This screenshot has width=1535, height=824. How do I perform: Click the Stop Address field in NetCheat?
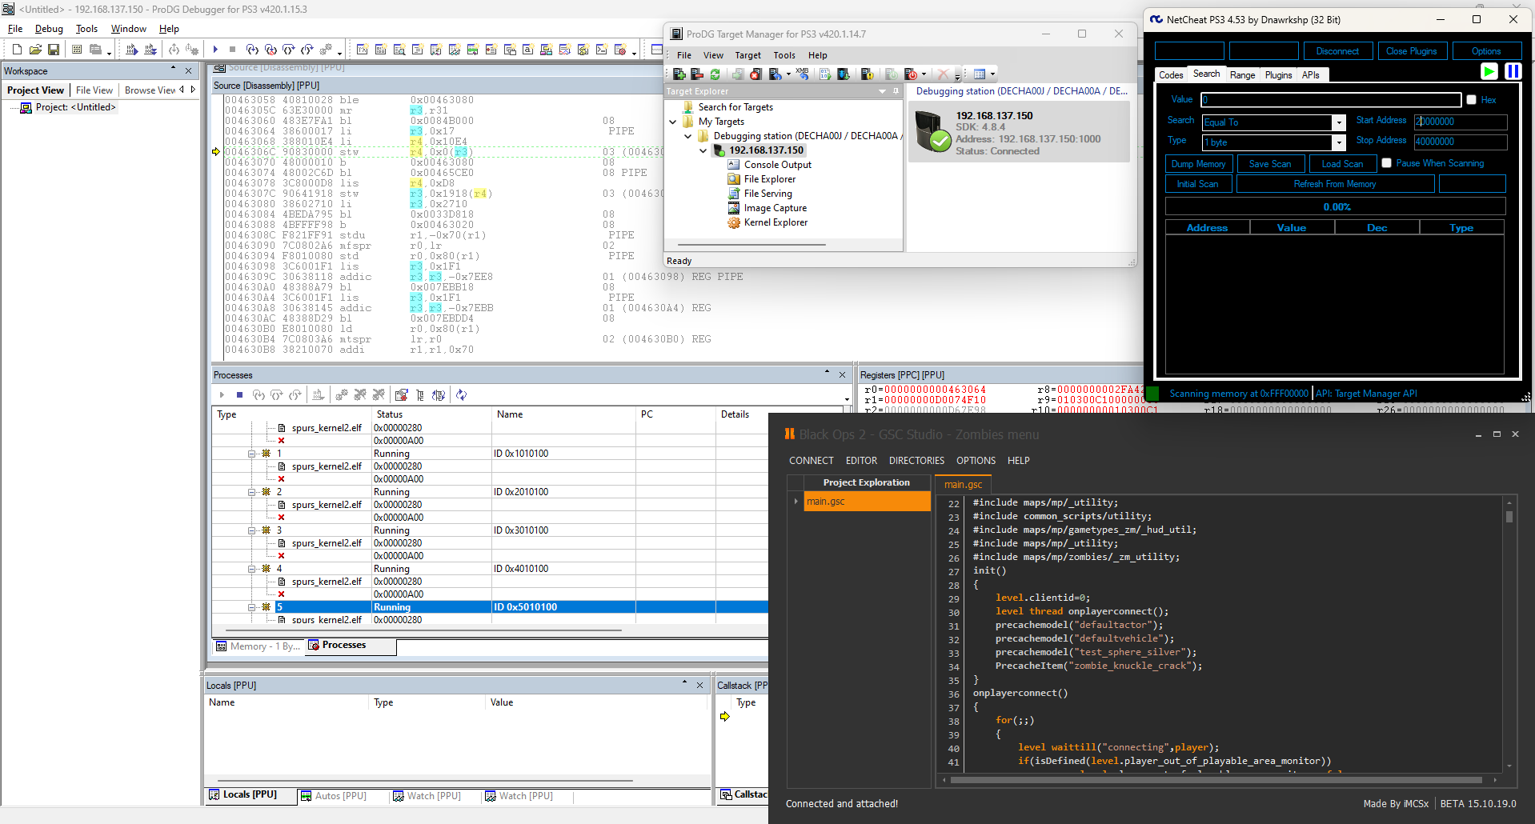point(1461,142)
